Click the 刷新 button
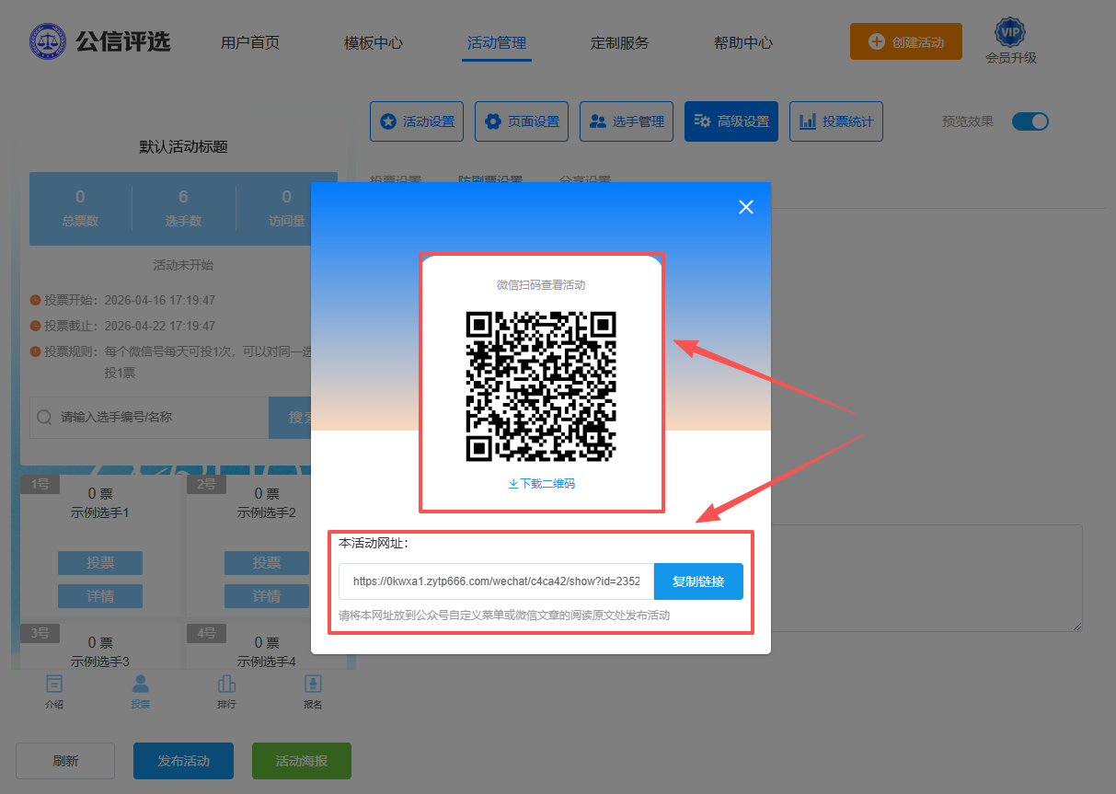Viewport: 1116px width, 794px height. (x=65, y=761)
